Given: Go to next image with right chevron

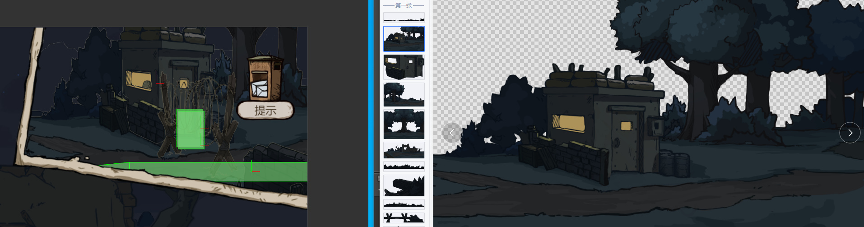Looking at the screenshot, I should 850,133.
